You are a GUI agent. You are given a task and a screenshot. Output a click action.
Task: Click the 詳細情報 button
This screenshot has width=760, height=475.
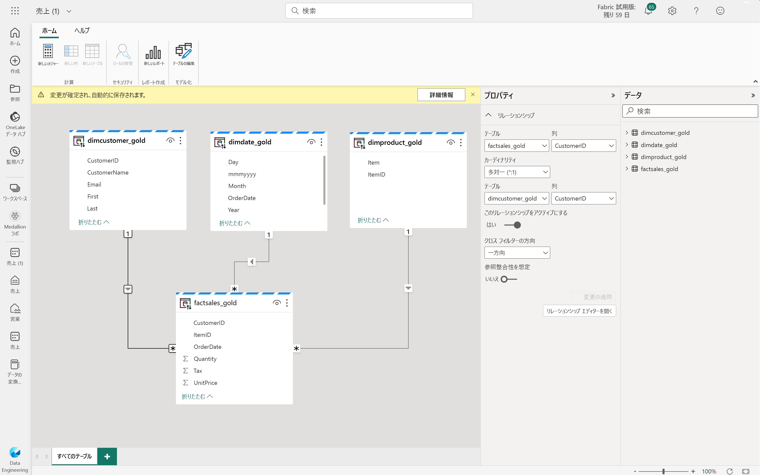[441, 95]
